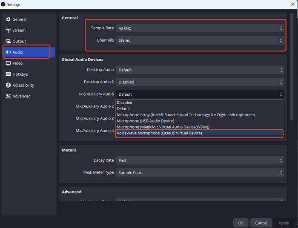Click the OBS logo in title bar
This screenshot has width=298, height=228.
(x=3, y=4)
